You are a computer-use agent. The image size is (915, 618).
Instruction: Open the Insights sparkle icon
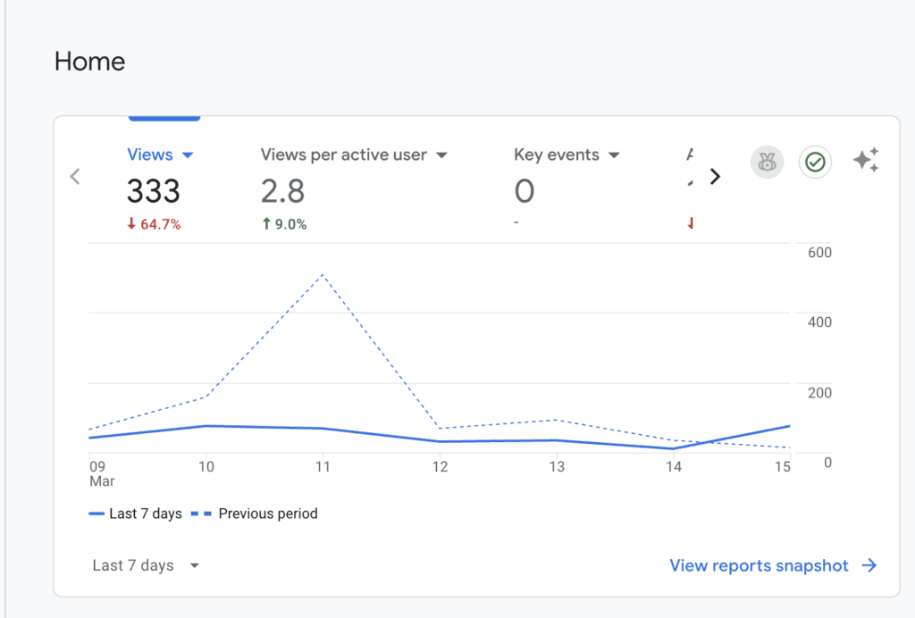tap(865, 159)
